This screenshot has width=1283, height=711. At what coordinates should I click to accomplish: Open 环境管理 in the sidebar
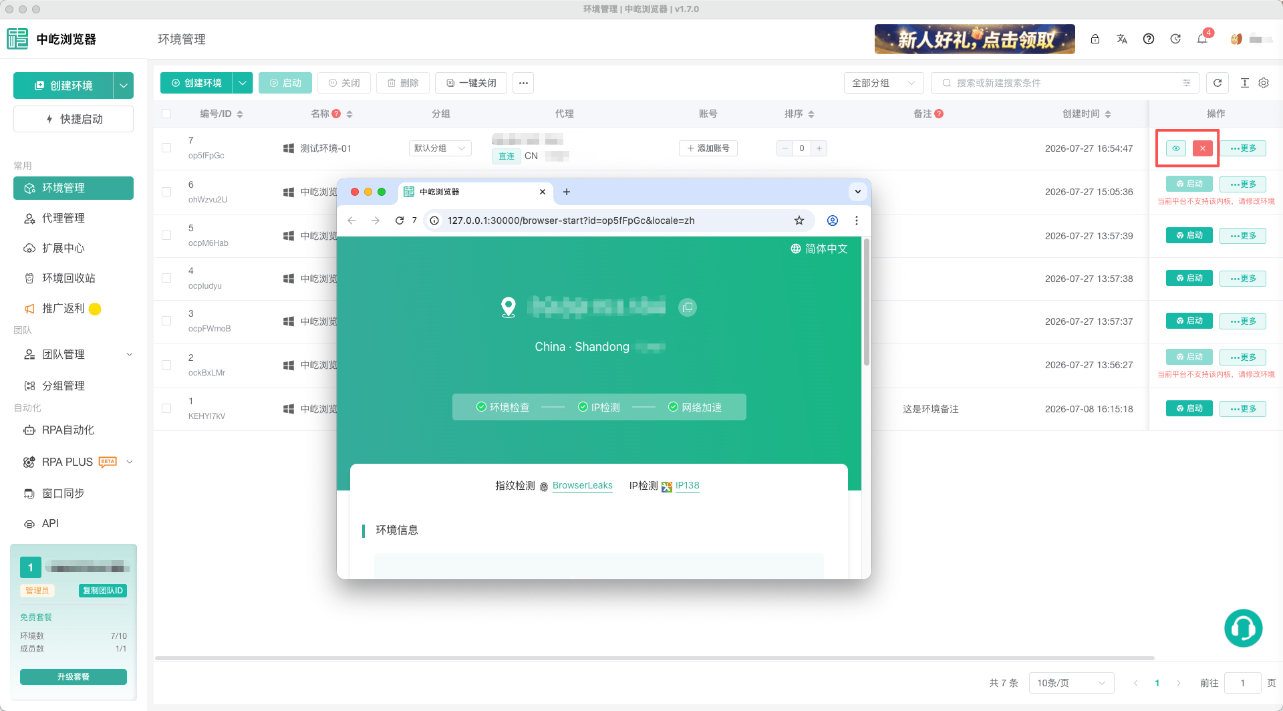[x=74, y=188]
